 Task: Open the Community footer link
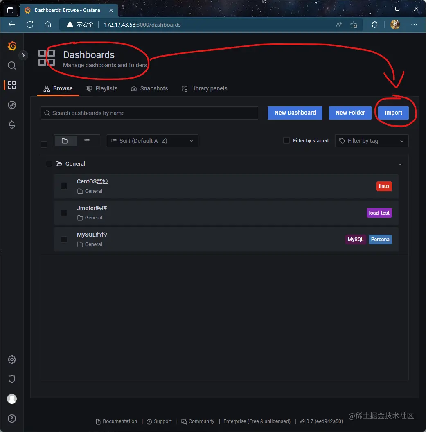point(198,421)
